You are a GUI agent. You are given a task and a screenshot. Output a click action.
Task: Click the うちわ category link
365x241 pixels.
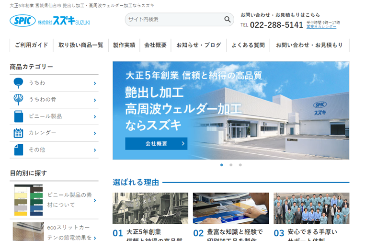click(37, 83)
